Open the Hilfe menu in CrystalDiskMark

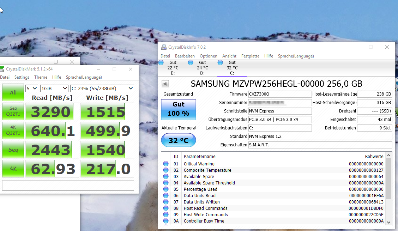click(56, 77)
